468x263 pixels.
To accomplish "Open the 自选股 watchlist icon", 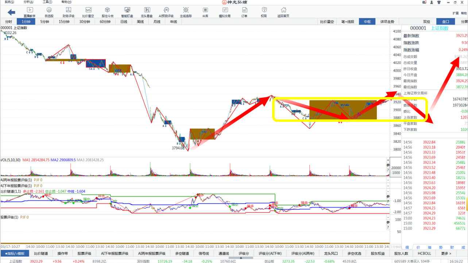I will [49, 12].
